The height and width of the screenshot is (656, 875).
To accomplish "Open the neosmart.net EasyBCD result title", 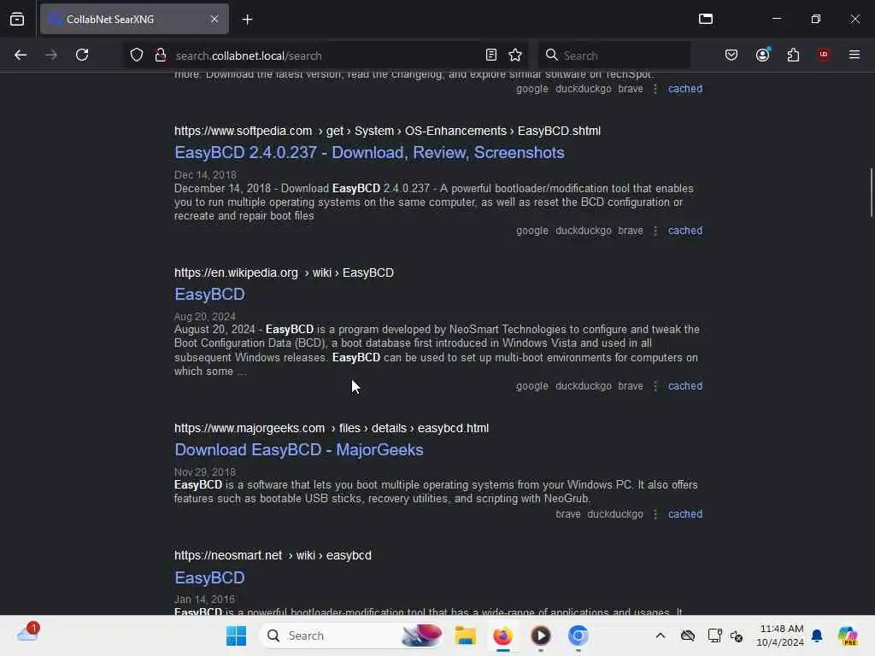I will (210, 578).
